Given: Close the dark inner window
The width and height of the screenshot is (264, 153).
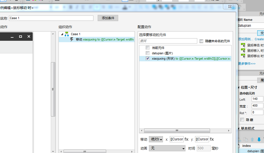Looking at the screenshot, I should tap(29, 37).
